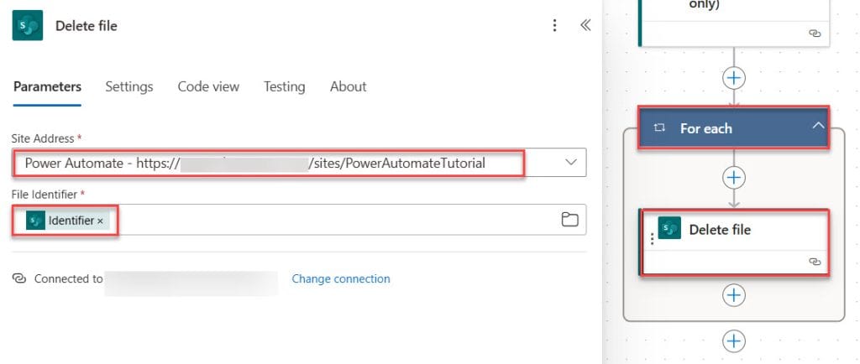860x364 pixels.
Task: Open folder picker in File Identifier field
Action: pos(570,220)
